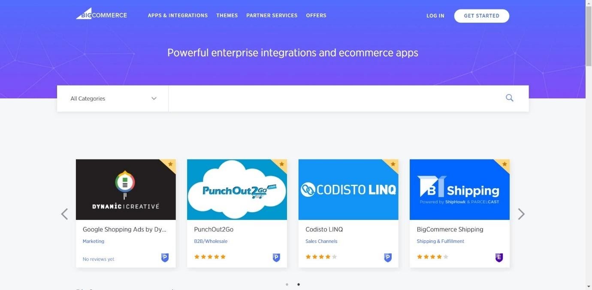Click the Partner badge on PunchOut2Go card
This screenshot has height=290, width=592.
pos(276,257)
